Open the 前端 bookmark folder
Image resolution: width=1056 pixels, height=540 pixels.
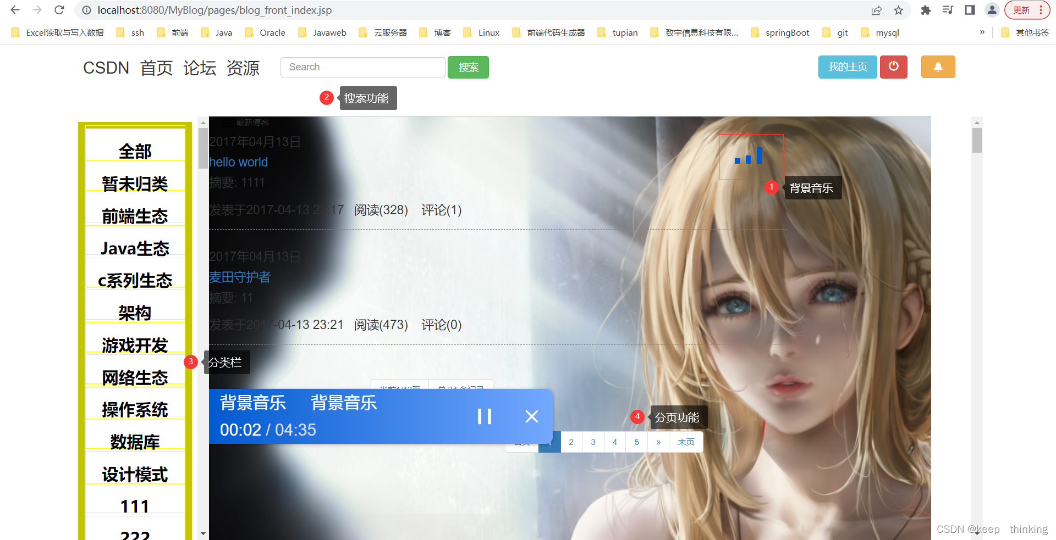[x=173, y=32]
